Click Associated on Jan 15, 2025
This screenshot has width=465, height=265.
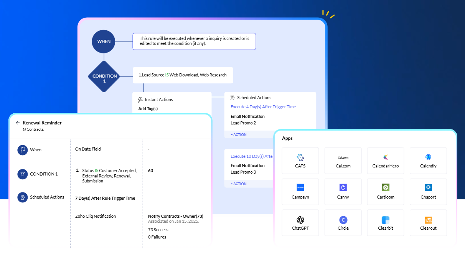point(174,221)
